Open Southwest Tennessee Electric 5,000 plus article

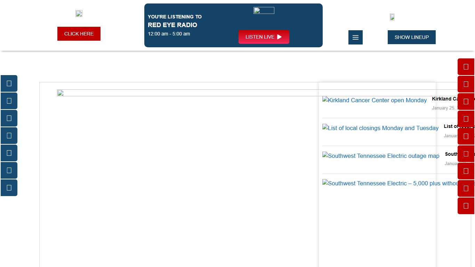(x=389, y=183)
